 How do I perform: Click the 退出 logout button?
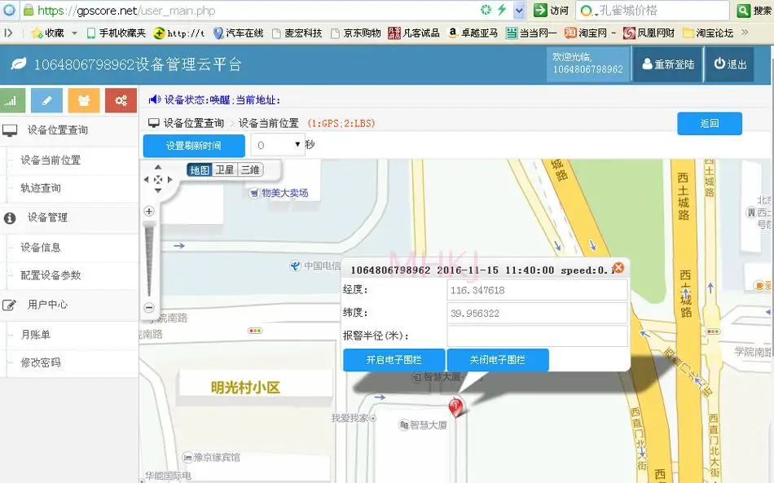coord(730,64)
